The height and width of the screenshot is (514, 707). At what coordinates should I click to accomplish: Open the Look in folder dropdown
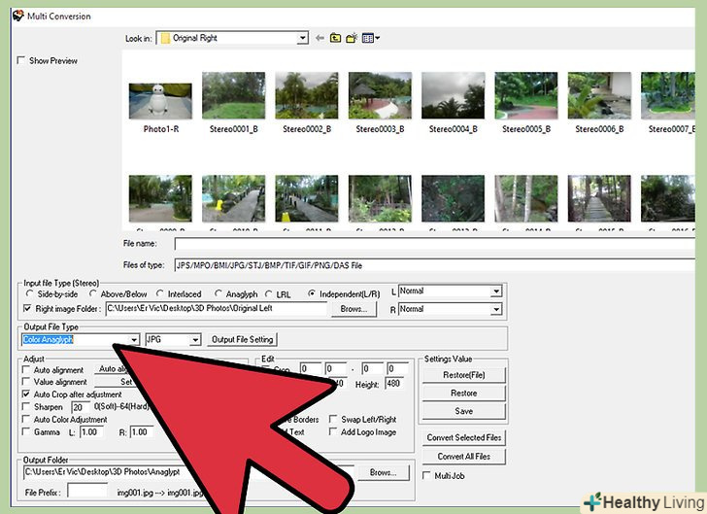(303, 38)
